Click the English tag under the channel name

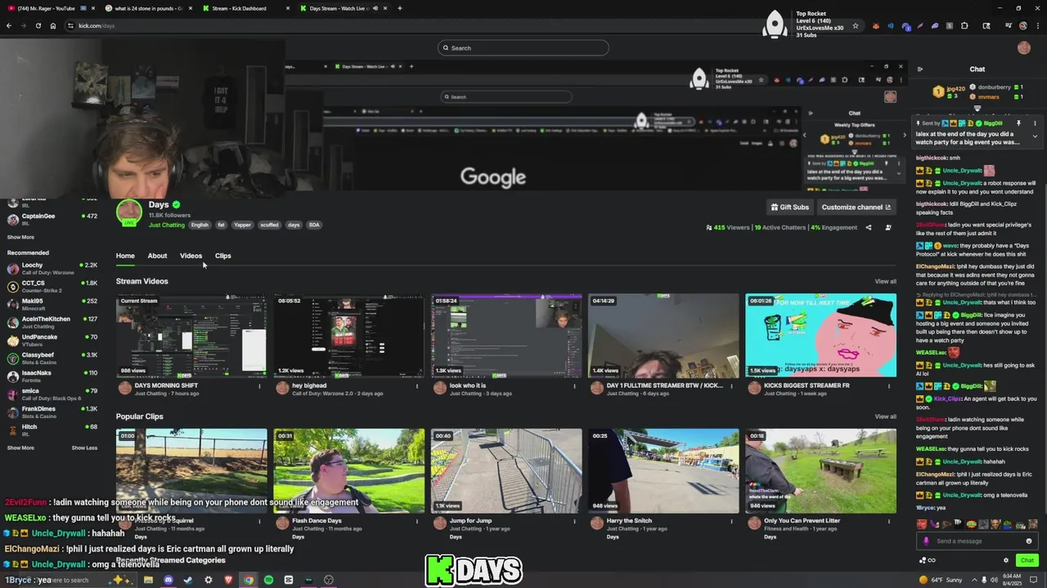pyautogui.click(x=200, y=225)
